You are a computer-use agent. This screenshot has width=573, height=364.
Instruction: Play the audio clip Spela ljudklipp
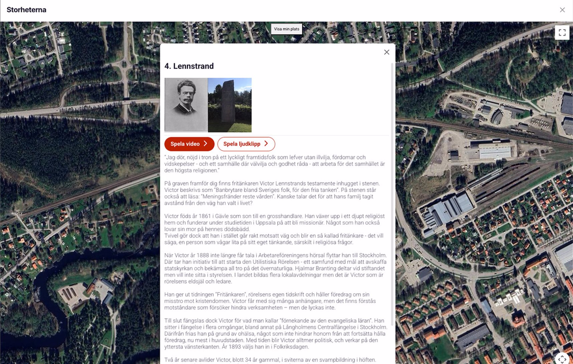[x=246, y=144]
